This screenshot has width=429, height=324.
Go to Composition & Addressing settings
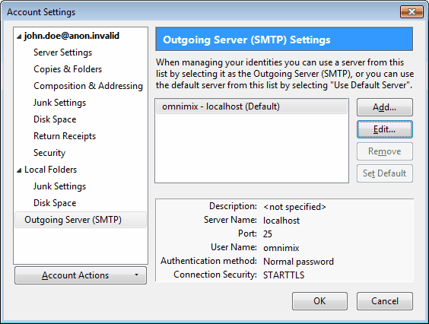(x=88, y=86)
